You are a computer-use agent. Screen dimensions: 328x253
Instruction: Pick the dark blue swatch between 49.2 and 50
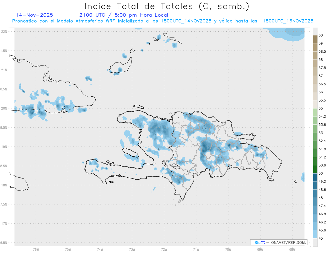point(315,177)
